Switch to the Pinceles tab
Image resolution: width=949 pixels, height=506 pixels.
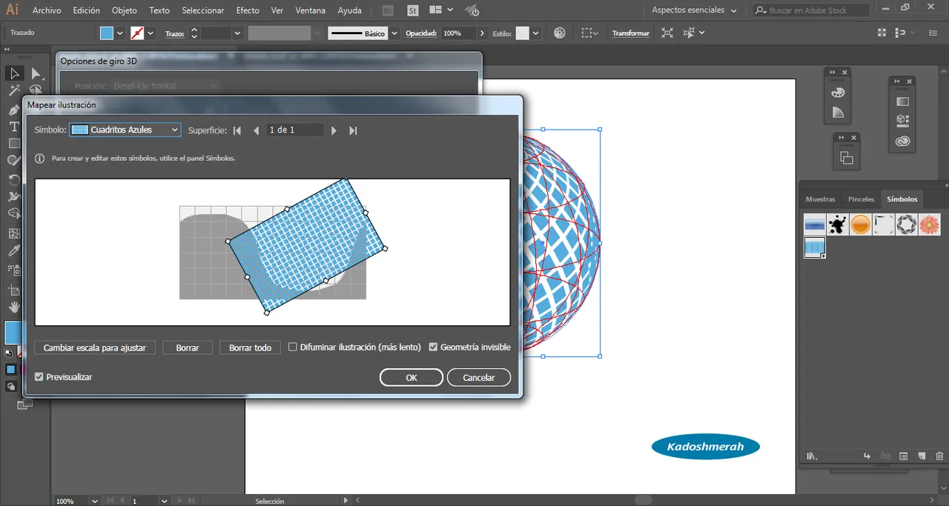pos(861,199)
